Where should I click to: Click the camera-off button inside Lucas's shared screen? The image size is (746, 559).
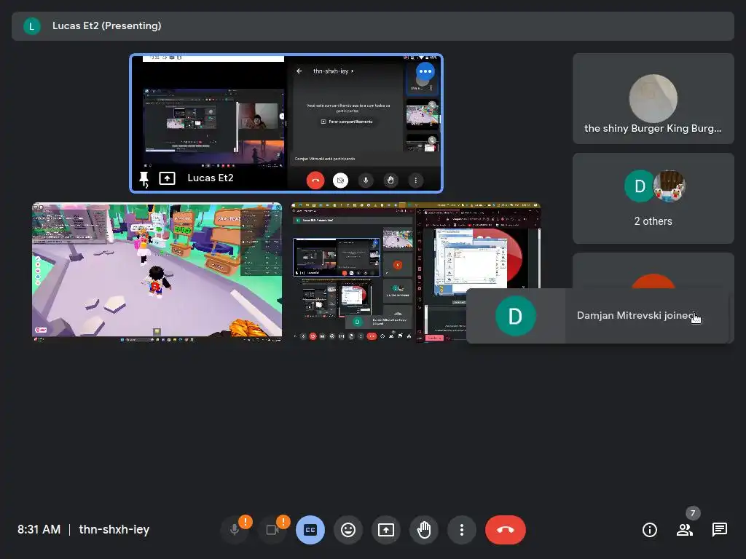pyautogui.click(x=340, y=181)
